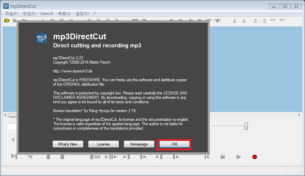Click the large Play triangle button

pyautogui.click(x=239, y=157)
